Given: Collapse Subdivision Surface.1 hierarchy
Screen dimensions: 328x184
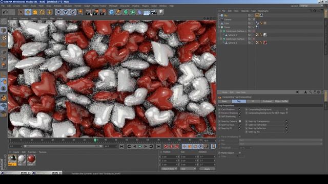Looking at the screenshot, I should [x=221, y=31].
